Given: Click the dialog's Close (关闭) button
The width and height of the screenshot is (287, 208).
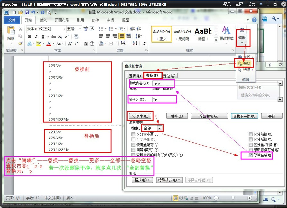Looking at the screenshot, I should coord(272,116).
